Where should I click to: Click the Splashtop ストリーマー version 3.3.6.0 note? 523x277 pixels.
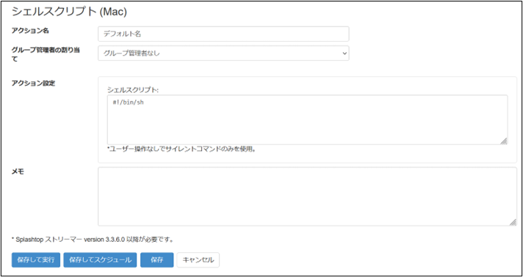93,240
